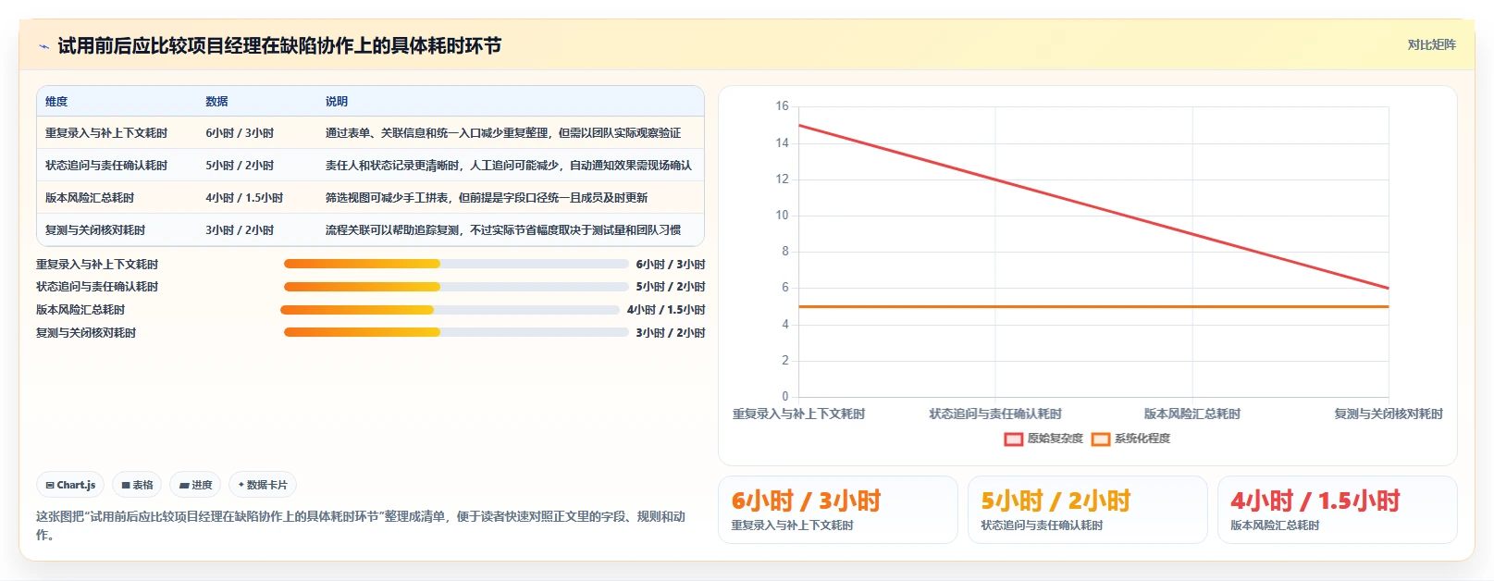The width and height of the screenshot is (1494, 581).
Task: Click the progress bar for 版本风险汇总耗时
Action: (x=450, y=310)
